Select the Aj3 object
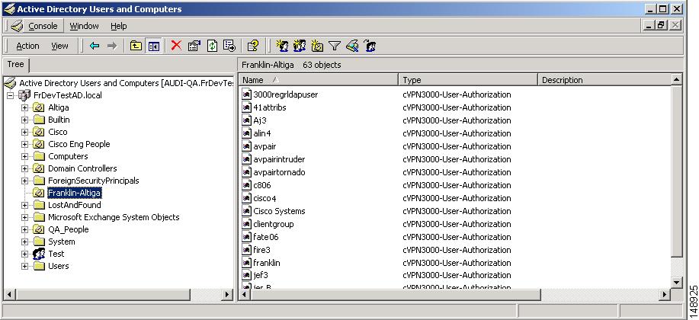 pyautogui.click(x=260, y=120)
